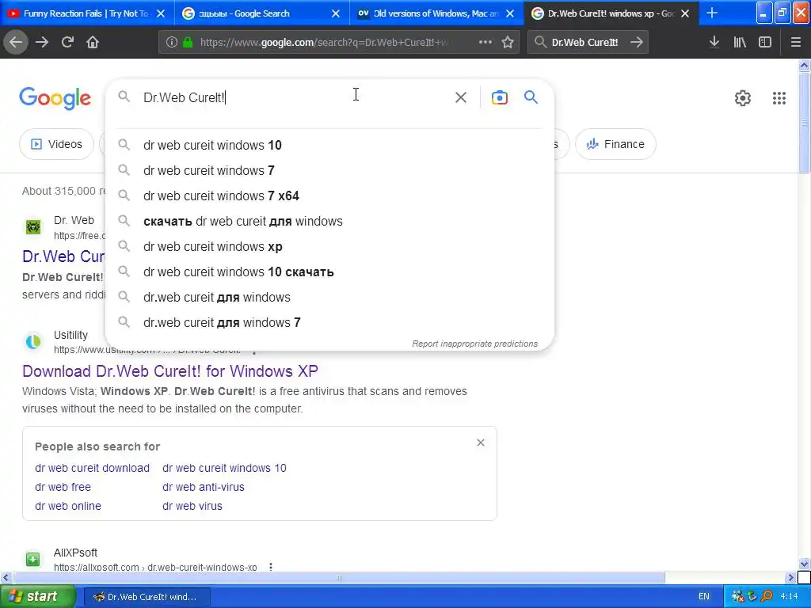Choose suggestion 'dr web cureit windows 10 скачать'

[x=329, y=272]
